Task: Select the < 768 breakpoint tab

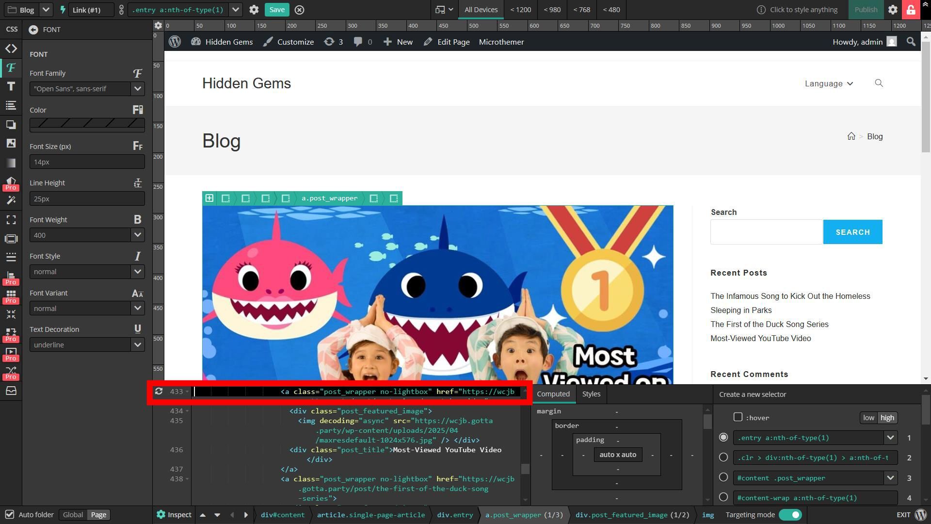Action: tap(581, 10)
